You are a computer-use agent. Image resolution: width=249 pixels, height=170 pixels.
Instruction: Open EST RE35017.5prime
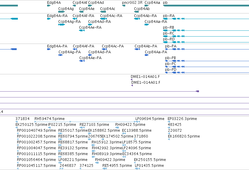pos(73,130)
